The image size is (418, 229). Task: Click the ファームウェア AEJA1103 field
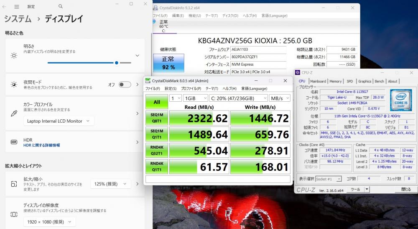click(258, 49)
